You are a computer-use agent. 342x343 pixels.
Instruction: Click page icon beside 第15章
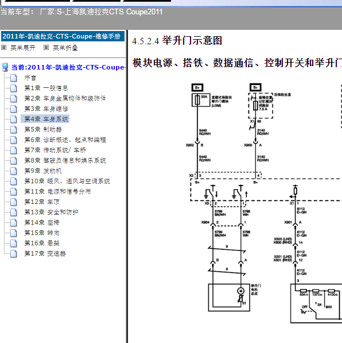pyautogui.click(x=14, y=233)
